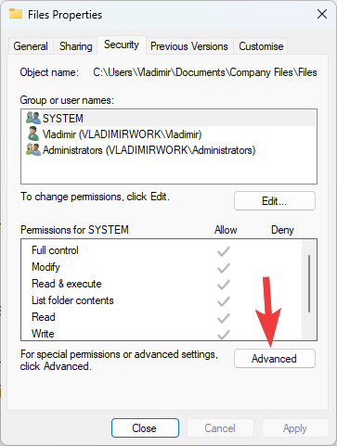Image resolution: width=337 pixels, height=446 pixels.
Task: Click the permissions list scrollbar thumb
Action: (x=309, y=284)
